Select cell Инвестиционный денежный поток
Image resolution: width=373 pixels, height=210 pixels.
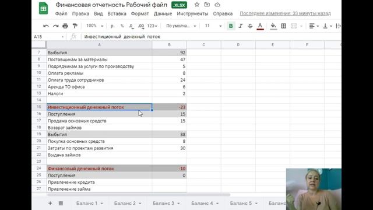(x=99, y=107)
